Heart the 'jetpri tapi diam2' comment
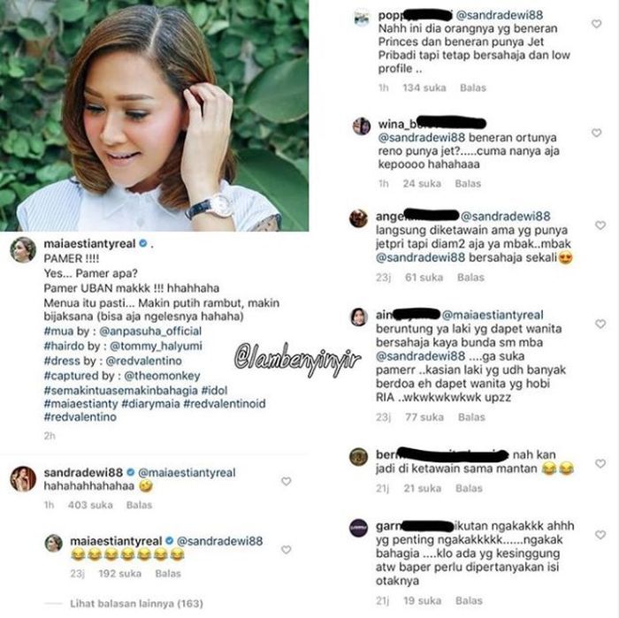 coord(600,225)
